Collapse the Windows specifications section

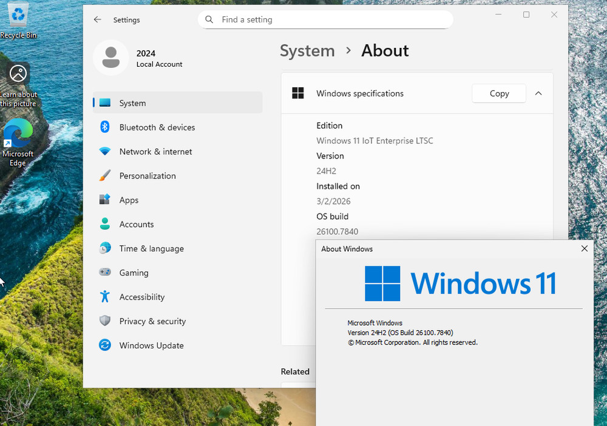(x=538, y=93)
